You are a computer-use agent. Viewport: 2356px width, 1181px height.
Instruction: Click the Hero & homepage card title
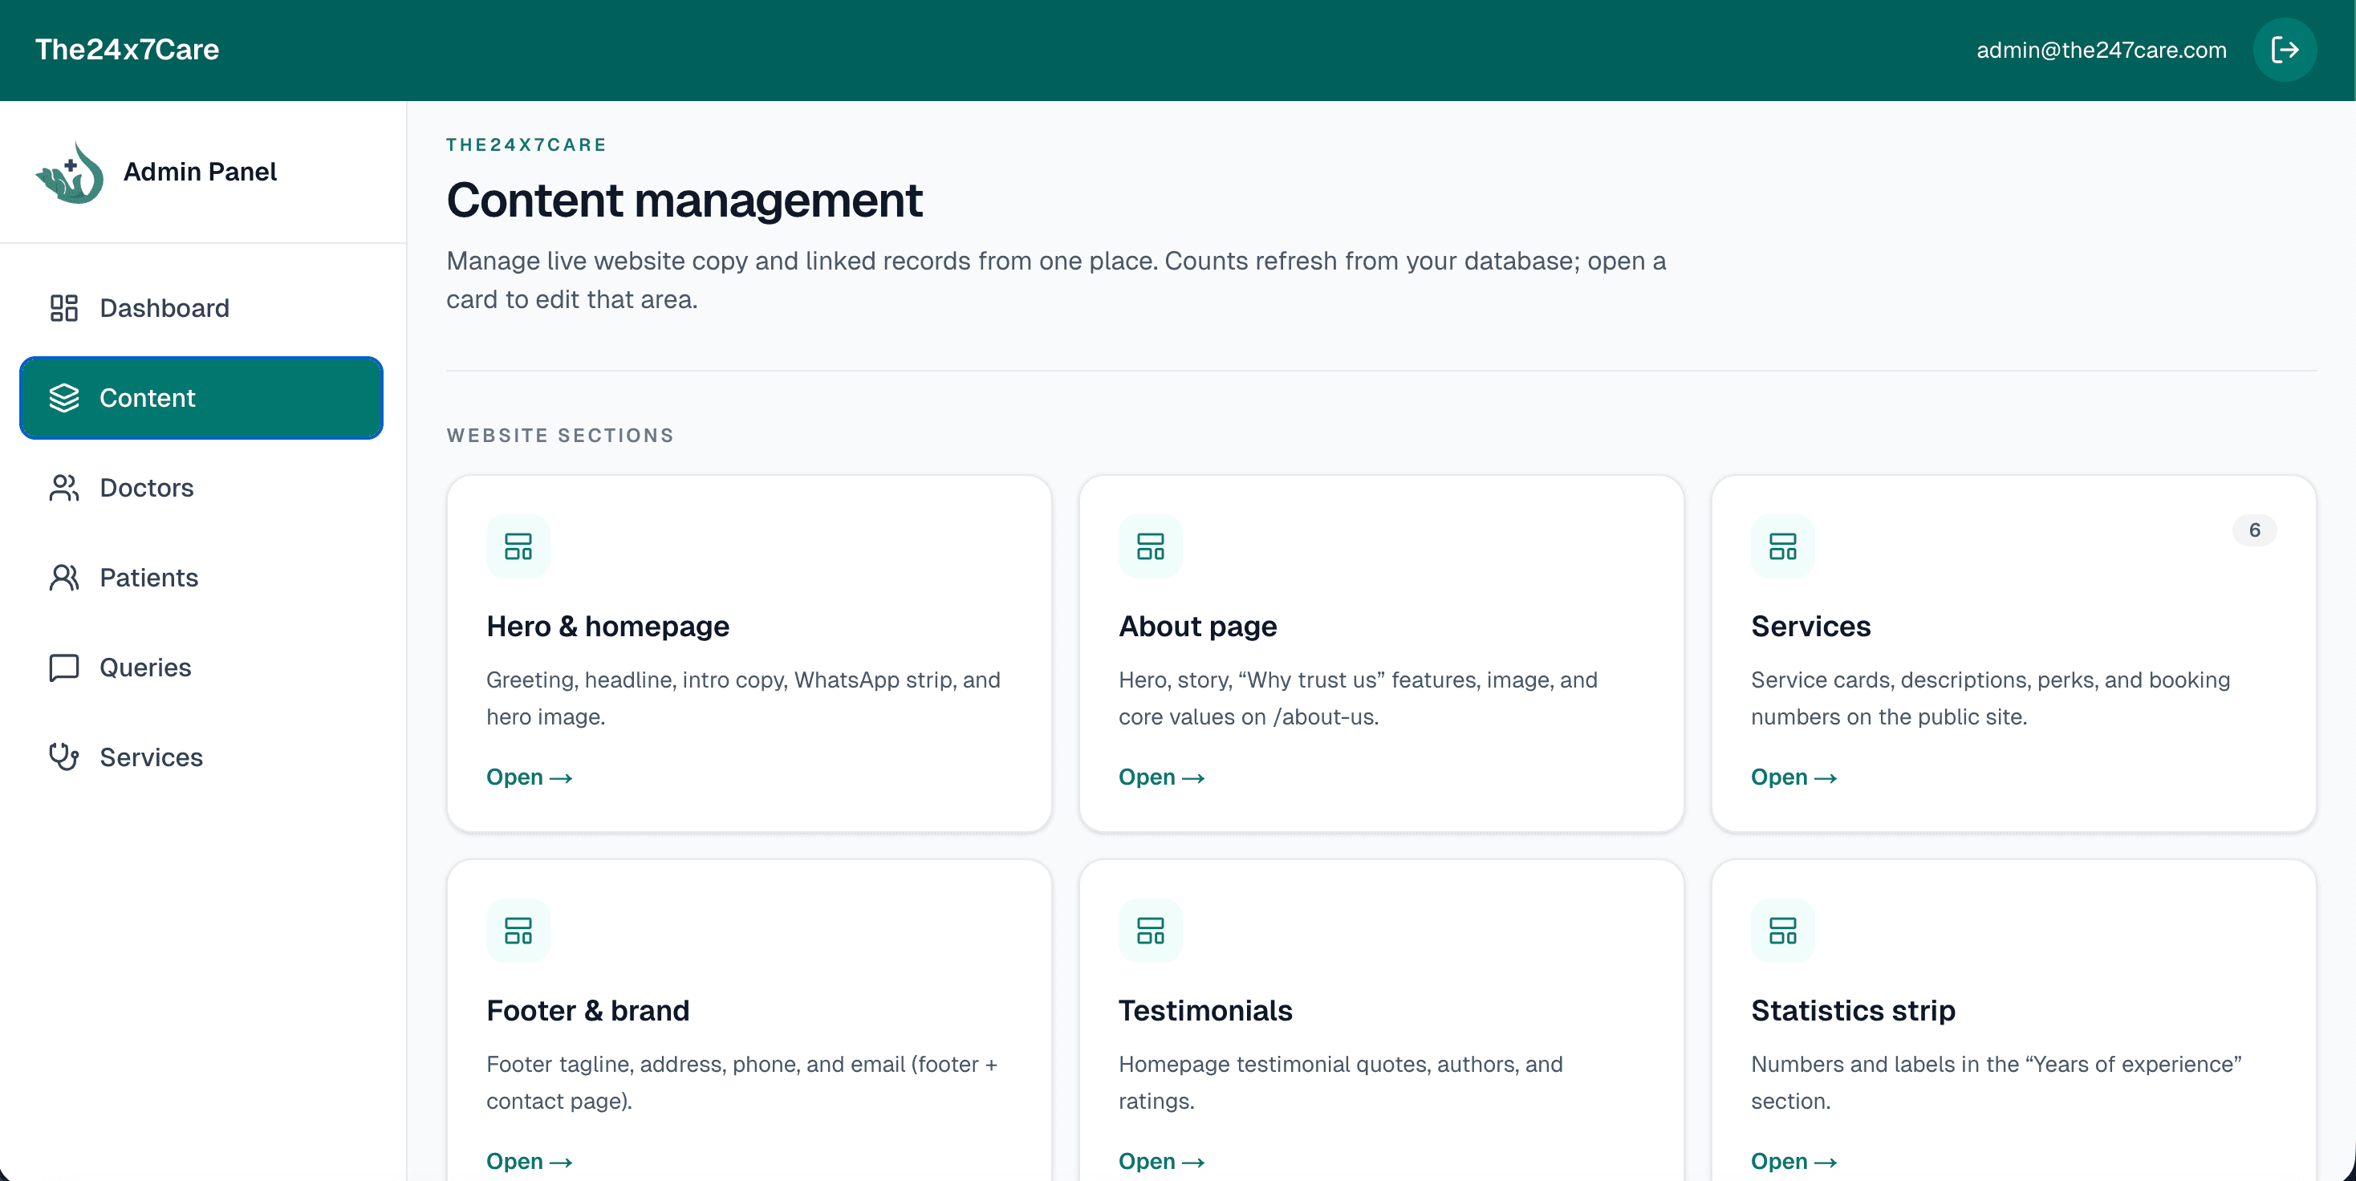[x=607, y=626]
